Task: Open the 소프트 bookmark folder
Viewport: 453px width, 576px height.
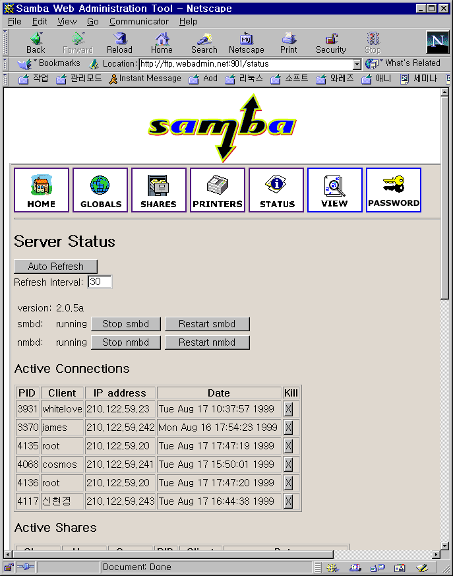Action: (289, 79)
